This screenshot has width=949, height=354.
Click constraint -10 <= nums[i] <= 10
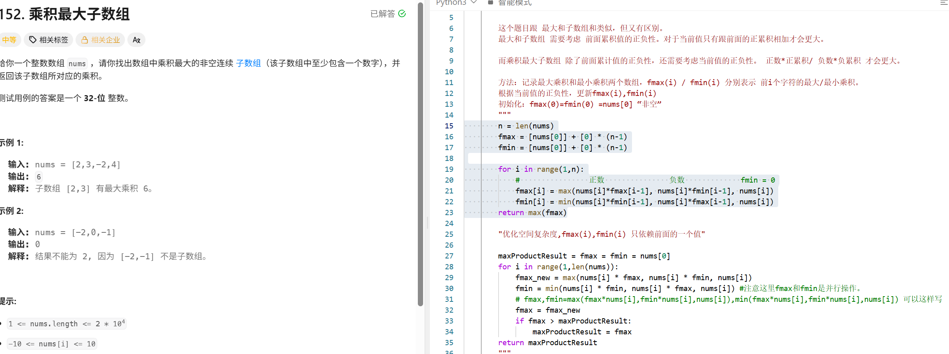point(52,344)
